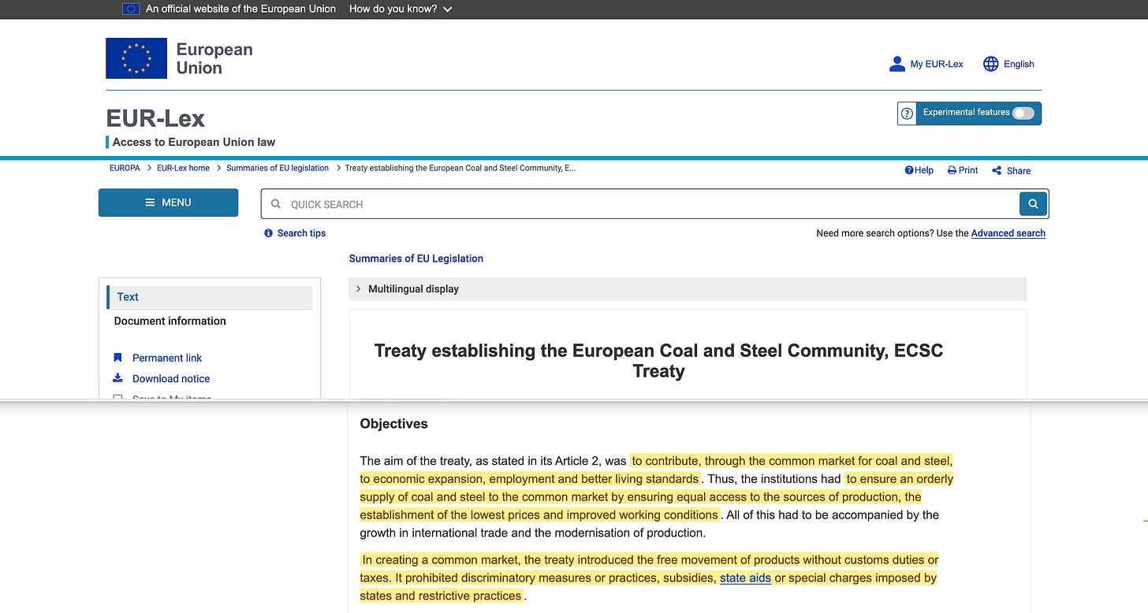The width and height of the screenshot is (1148, 613).
Task: Click the 'Objectives' section heading
Action: click(x=393, y=423)
